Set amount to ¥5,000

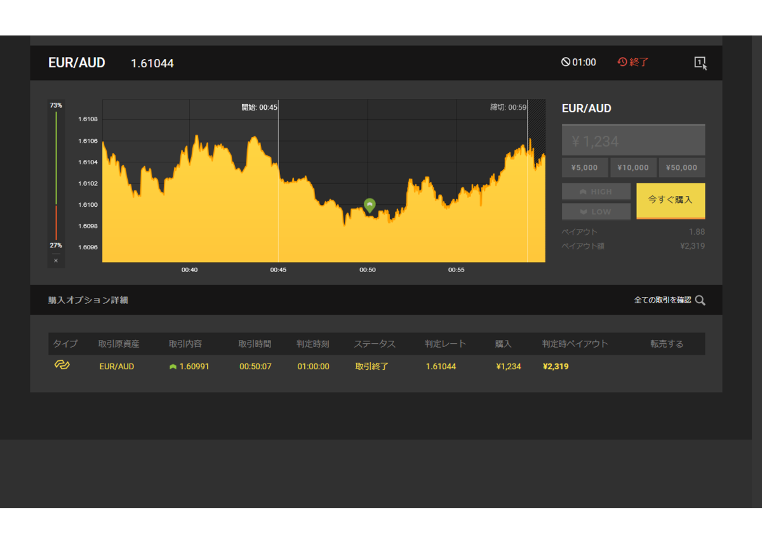(x=585, y=168)
